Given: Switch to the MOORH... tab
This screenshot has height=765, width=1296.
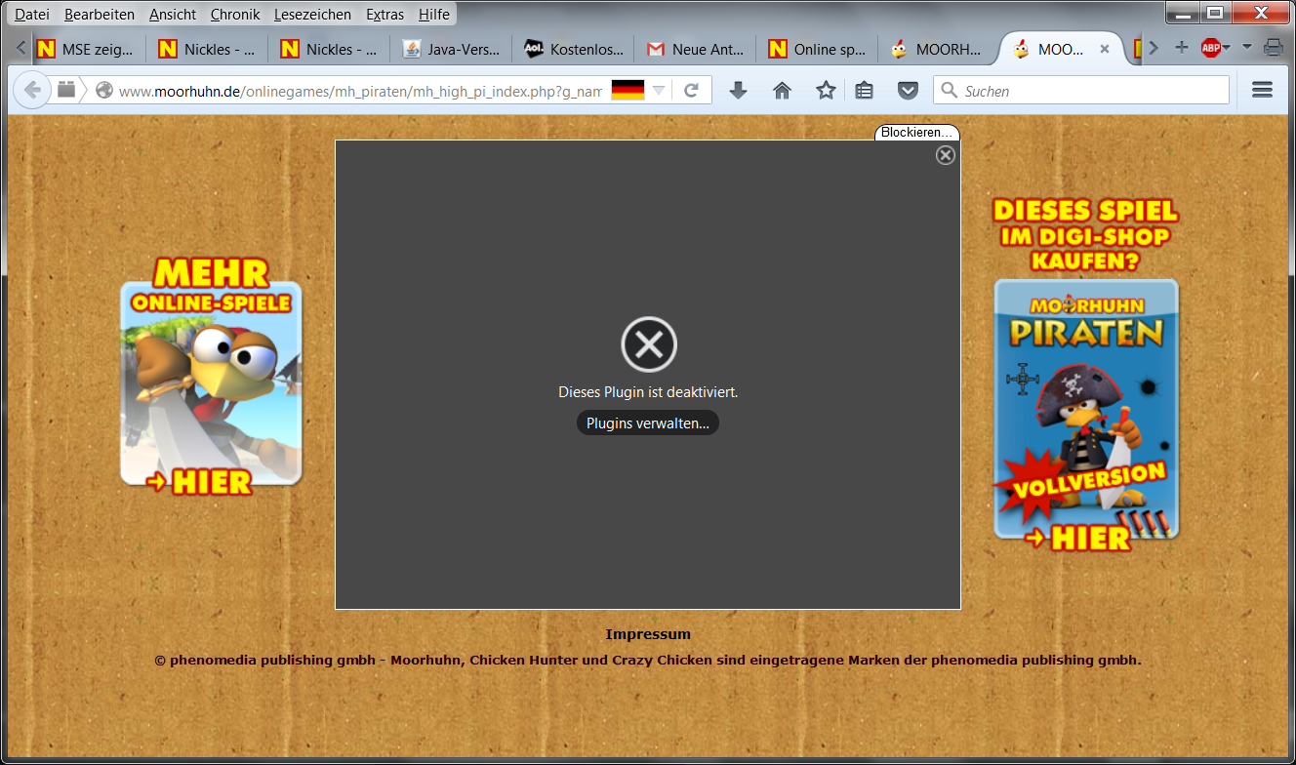Looking at the screenshot, I should pyautogui.click(x=939, y=49).
